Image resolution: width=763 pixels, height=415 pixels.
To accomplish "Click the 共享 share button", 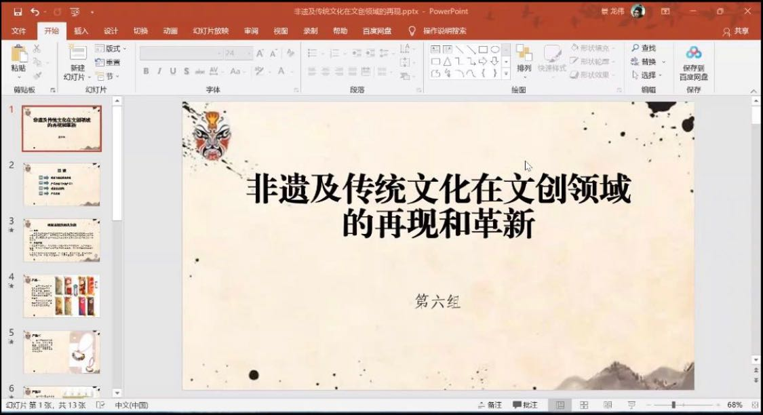I will coord(736,31).
